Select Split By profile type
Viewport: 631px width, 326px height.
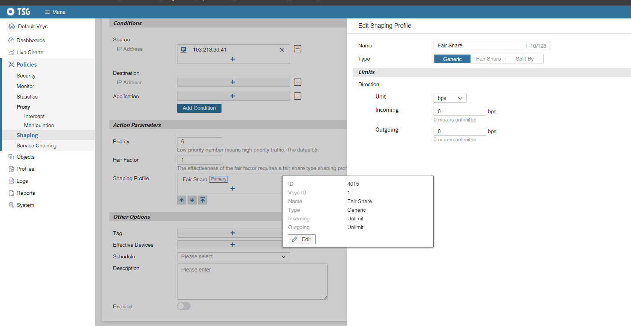(524, 59)
